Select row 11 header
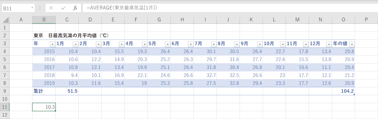378x119 pixels. (x=5, y=107)
